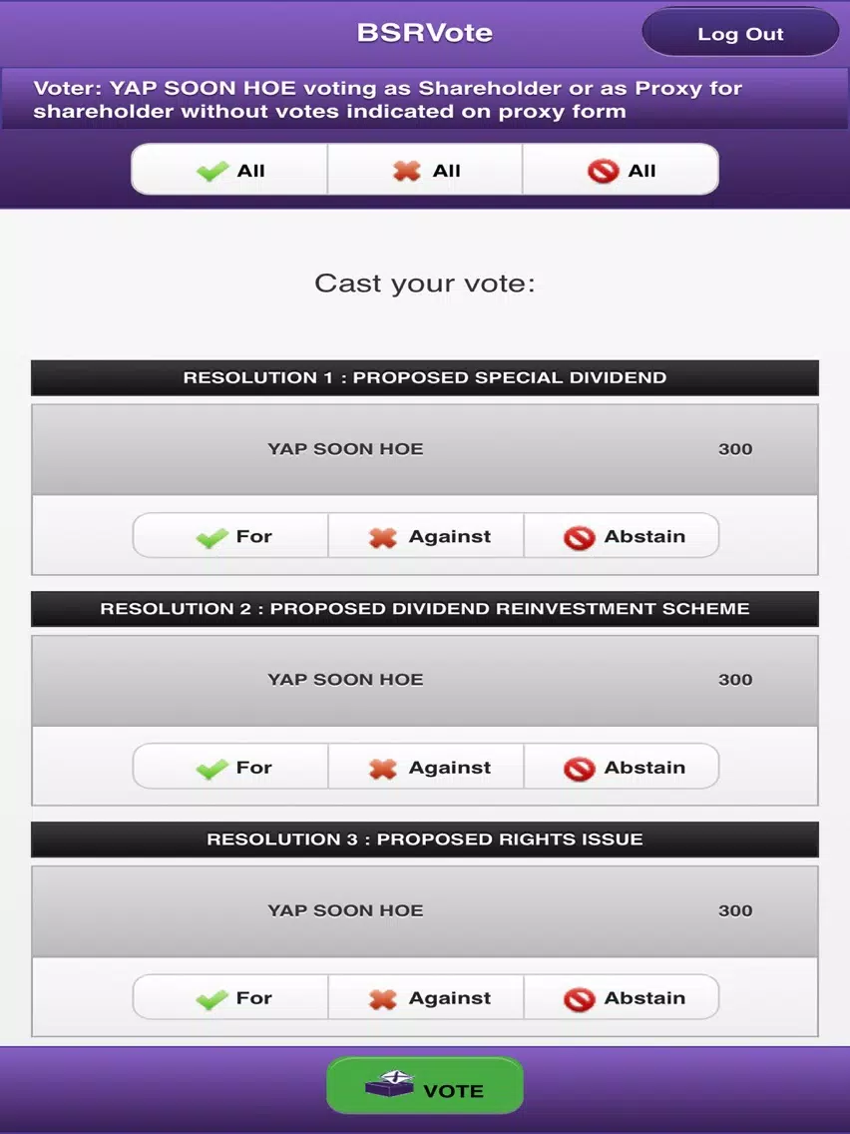
Task: Click the BSRVote title in header
Action: (425, 33)
